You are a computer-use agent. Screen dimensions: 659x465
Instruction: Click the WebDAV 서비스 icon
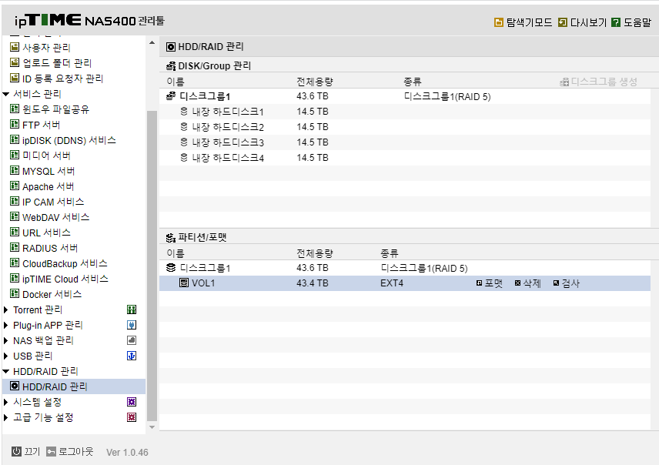(15, 217)
